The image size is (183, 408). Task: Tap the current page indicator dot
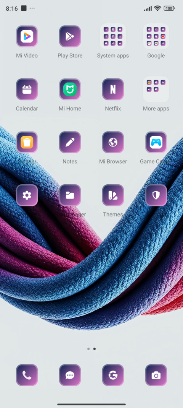pos(95,349)
